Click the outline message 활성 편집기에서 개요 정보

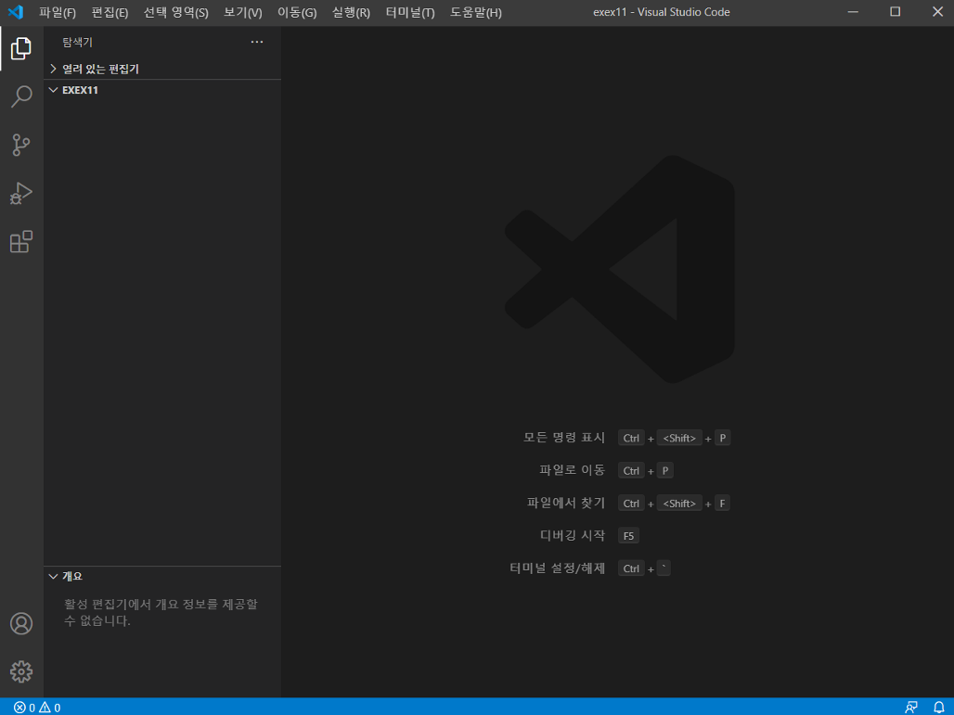pos(161,612)
